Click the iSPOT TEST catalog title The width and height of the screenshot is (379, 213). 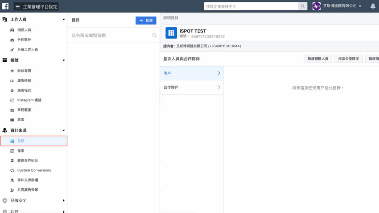[193, 31]
